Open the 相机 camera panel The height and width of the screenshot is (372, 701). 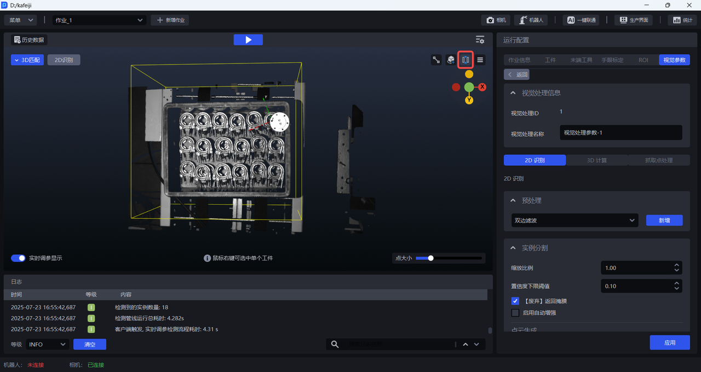point(496,20)
